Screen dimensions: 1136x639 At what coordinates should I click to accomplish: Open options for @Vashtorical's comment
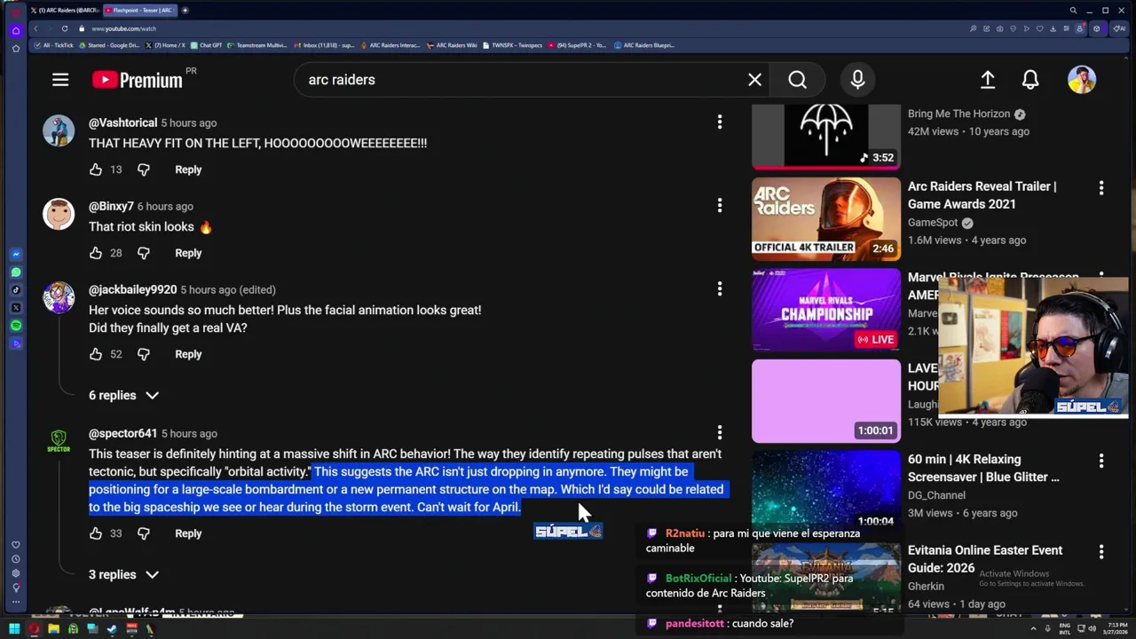tap(720, 122)
